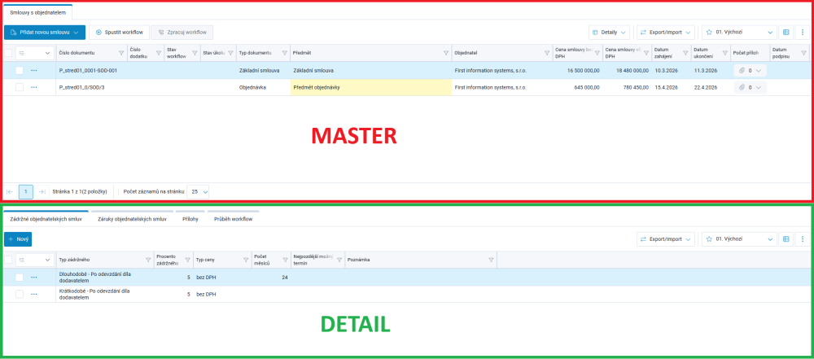The width and height of the screenshot is (814, 359).
Task: Filter the Datum ukončení column
Action: (x=724, y=53)
